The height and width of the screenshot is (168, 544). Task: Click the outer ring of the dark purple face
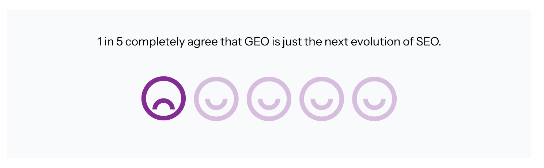click(144, 99)
